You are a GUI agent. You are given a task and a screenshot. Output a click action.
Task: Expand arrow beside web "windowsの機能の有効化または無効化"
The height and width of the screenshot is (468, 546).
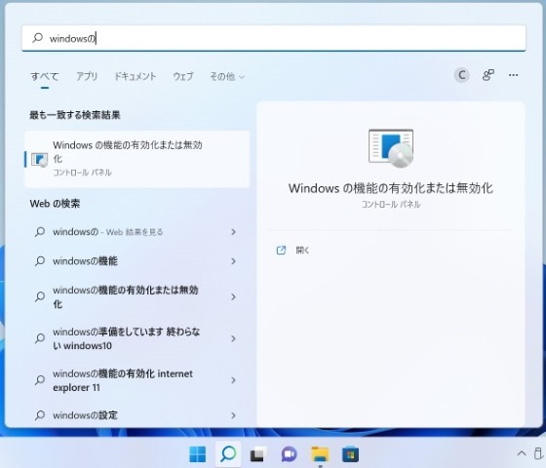[233, 297]
